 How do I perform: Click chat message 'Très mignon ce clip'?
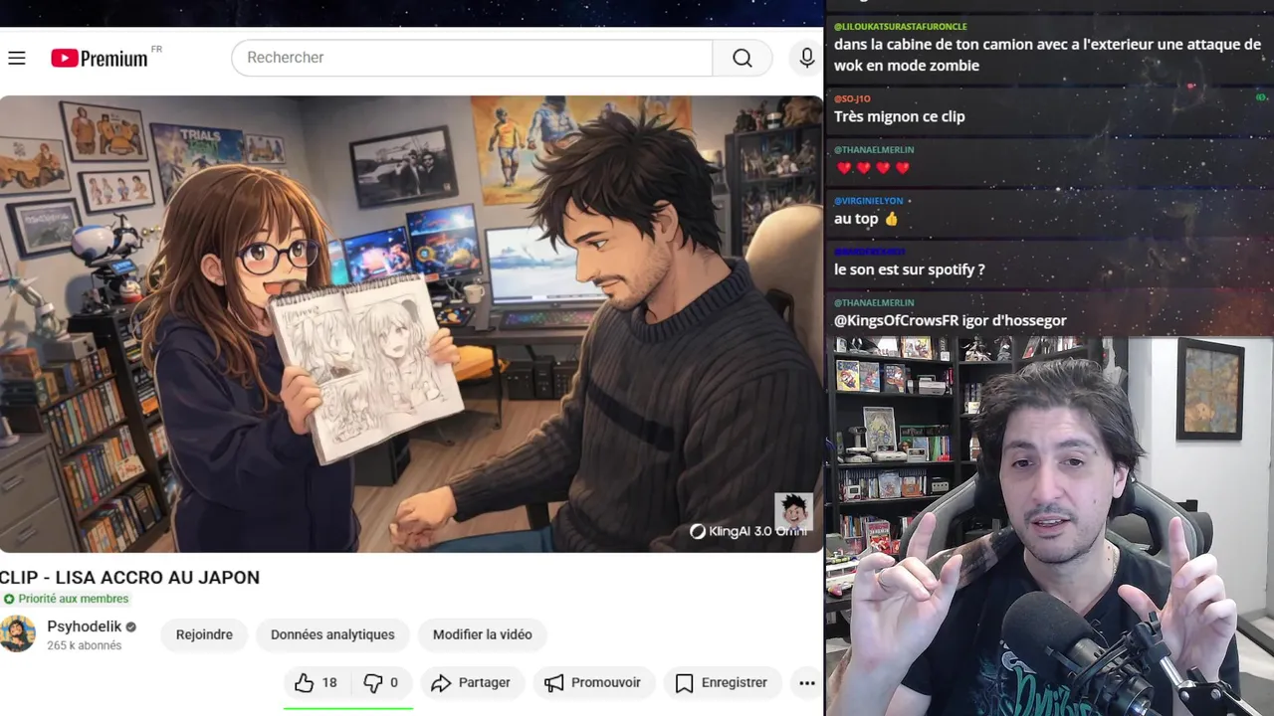(900, 116)
